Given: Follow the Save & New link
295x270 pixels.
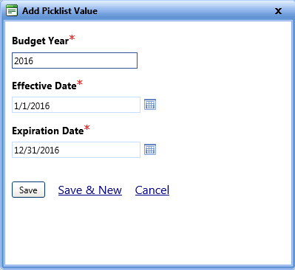Looking at the screenshot, I should (x=90, y=190).
